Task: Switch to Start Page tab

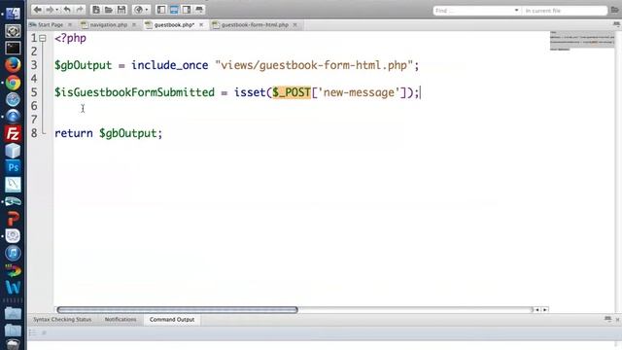Action: [51, 25]
